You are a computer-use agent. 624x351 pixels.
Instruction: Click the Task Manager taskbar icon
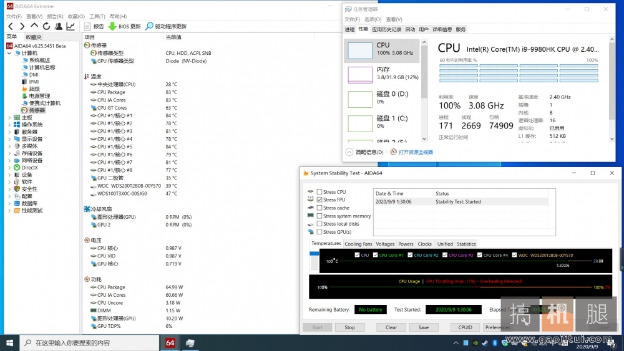(x=190, y=343)
